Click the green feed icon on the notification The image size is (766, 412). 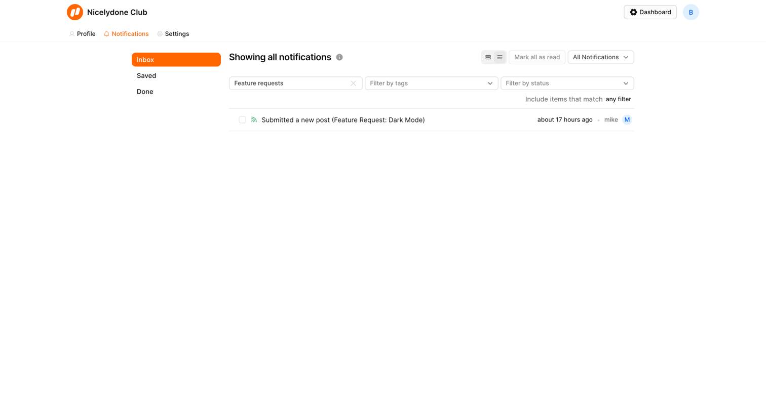click(254, 120)
